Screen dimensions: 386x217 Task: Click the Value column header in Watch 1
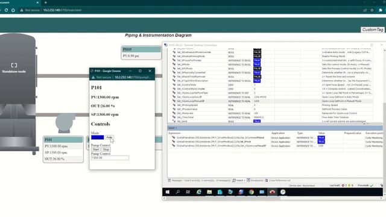point(321,133)
